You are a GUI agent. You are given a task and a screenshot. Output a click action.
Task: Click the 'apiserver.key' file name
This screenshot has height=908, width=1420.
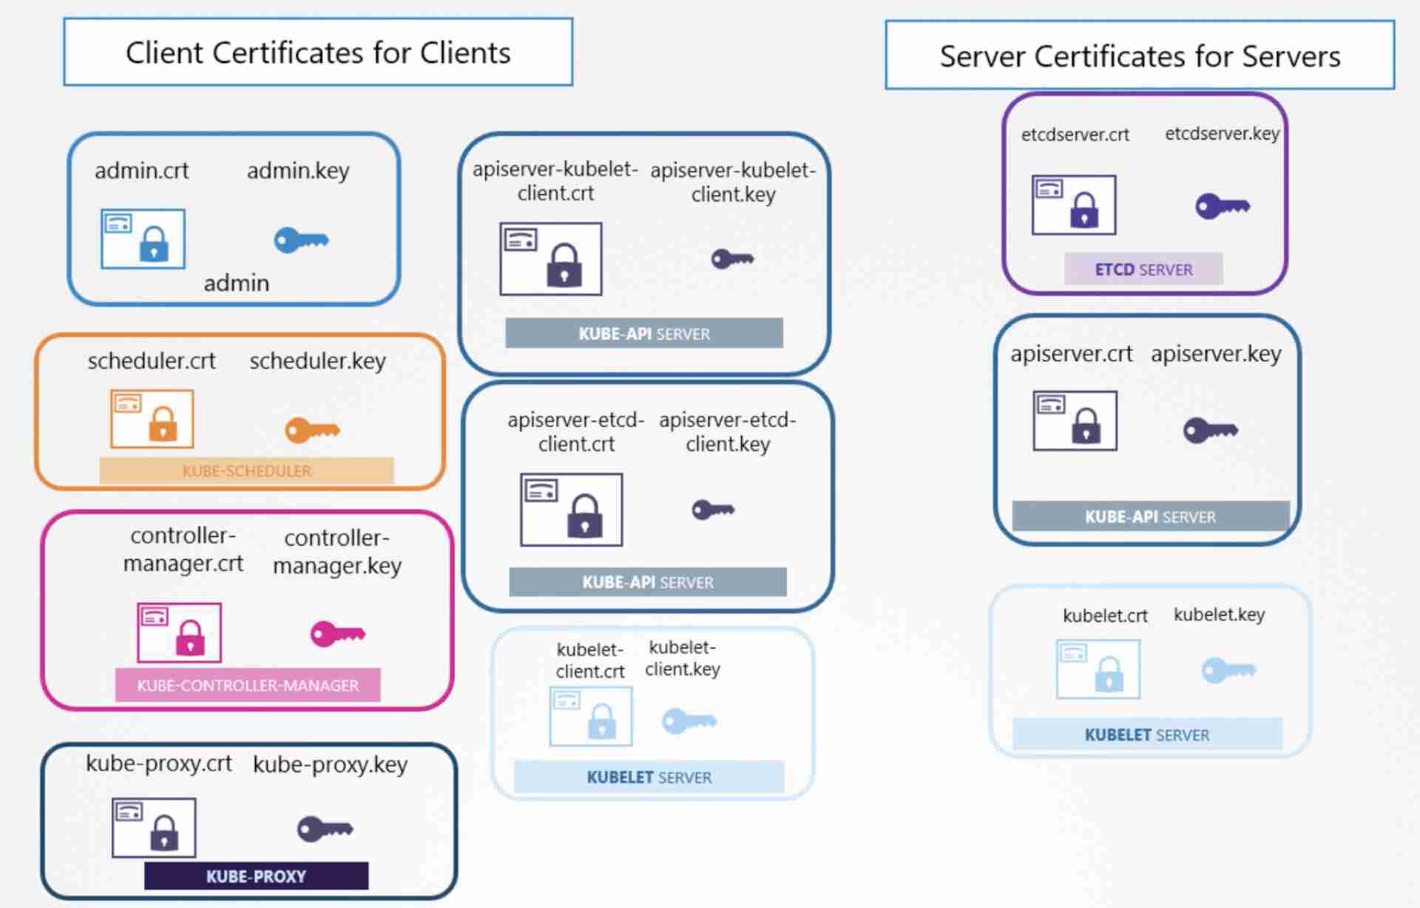(1217, 353)
